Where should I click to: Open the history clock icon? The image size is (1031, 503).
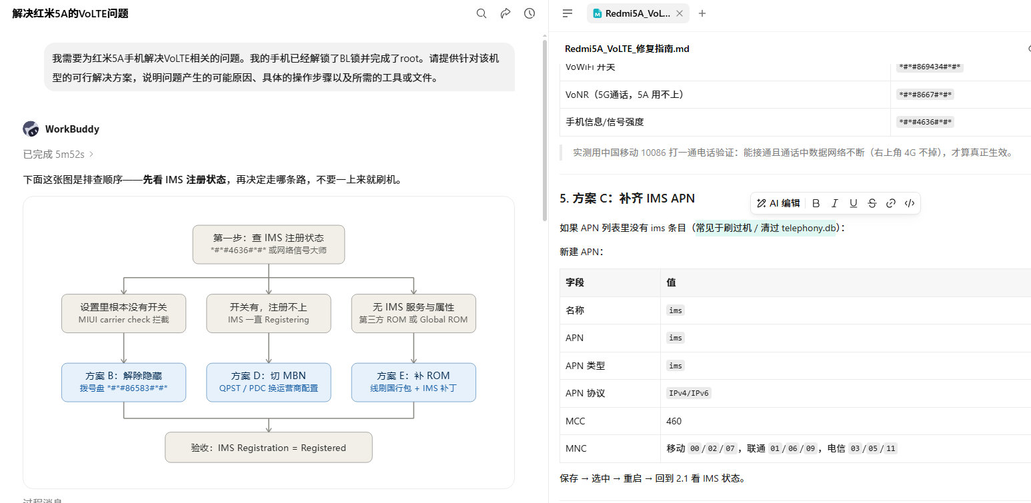point(530,13)
